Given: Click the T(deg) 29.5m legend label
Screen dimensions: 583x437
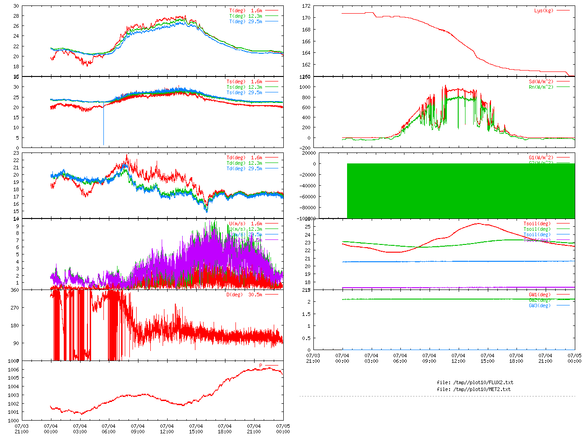Looking at the screenshot, I should (246, 21).
